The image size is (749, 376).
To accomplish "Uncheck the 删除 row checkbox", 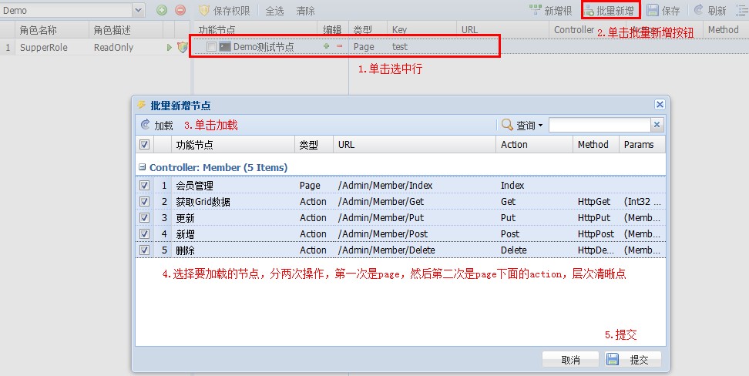I will (x=145, y=250).
